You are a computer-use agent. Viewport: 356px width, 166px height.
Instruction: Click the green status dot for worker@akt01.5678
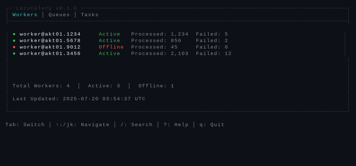14,41
